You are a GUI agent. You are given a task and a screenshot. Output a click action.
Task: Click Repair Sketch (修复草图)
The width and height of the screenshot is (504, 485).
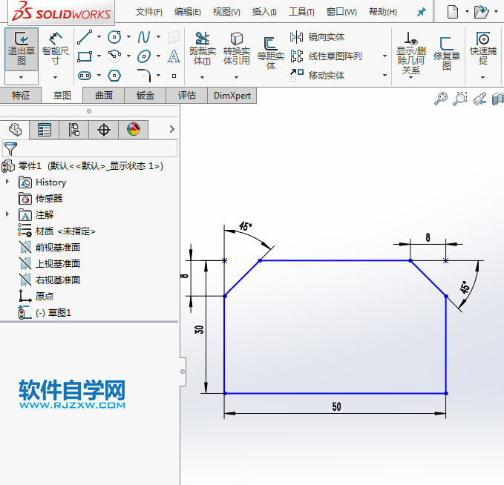click(447, 53)
